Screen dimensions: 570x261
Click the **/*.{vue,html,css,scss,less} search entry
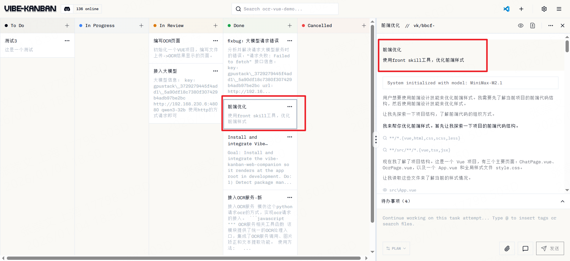(422, 138)
